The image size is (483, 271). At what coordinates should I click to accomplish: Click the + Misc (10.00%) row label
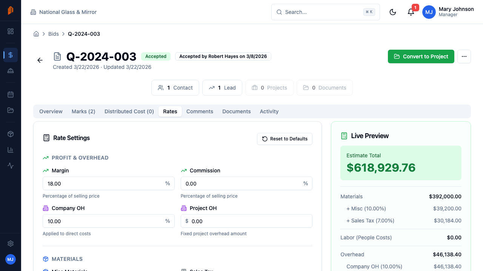click(366, 209)
